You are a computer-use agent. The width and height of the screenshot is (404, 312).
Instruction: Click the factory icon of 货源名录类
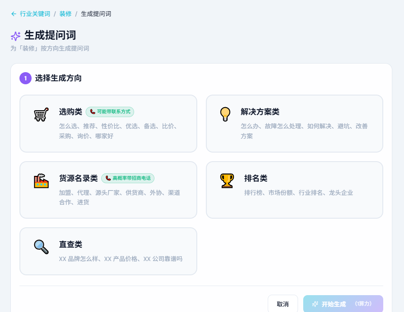[41, 181]
